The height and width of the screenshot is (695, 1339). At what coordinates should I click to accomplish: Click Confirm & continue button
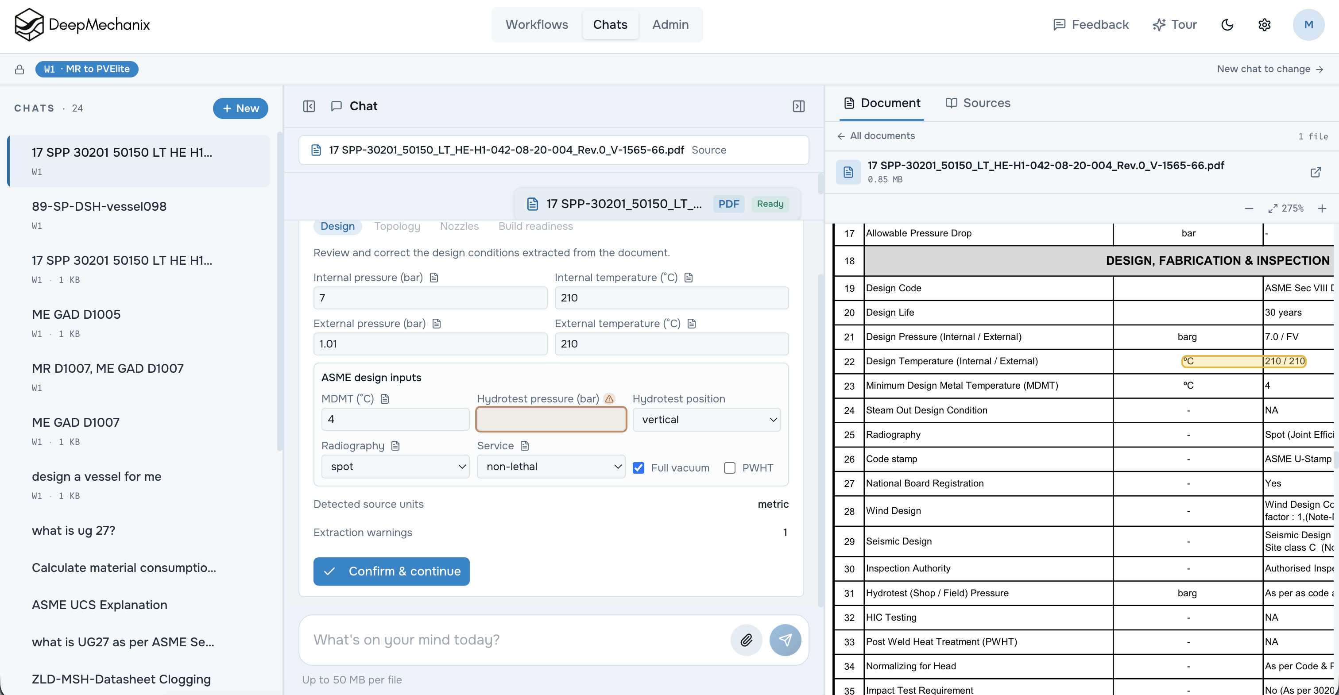(391, 571)
